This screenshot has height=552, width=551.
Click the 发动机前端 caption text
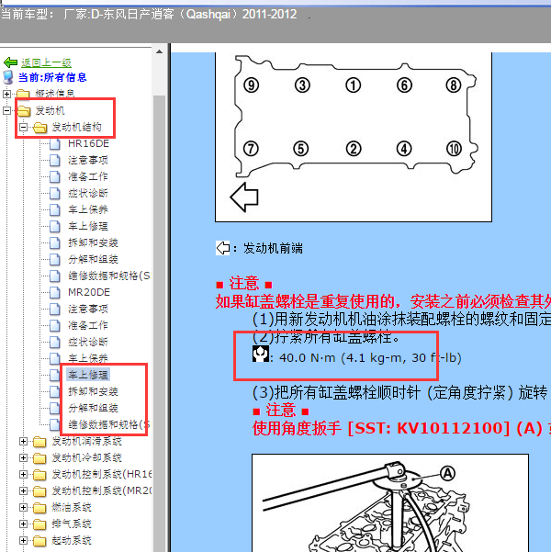coord(273,249)
